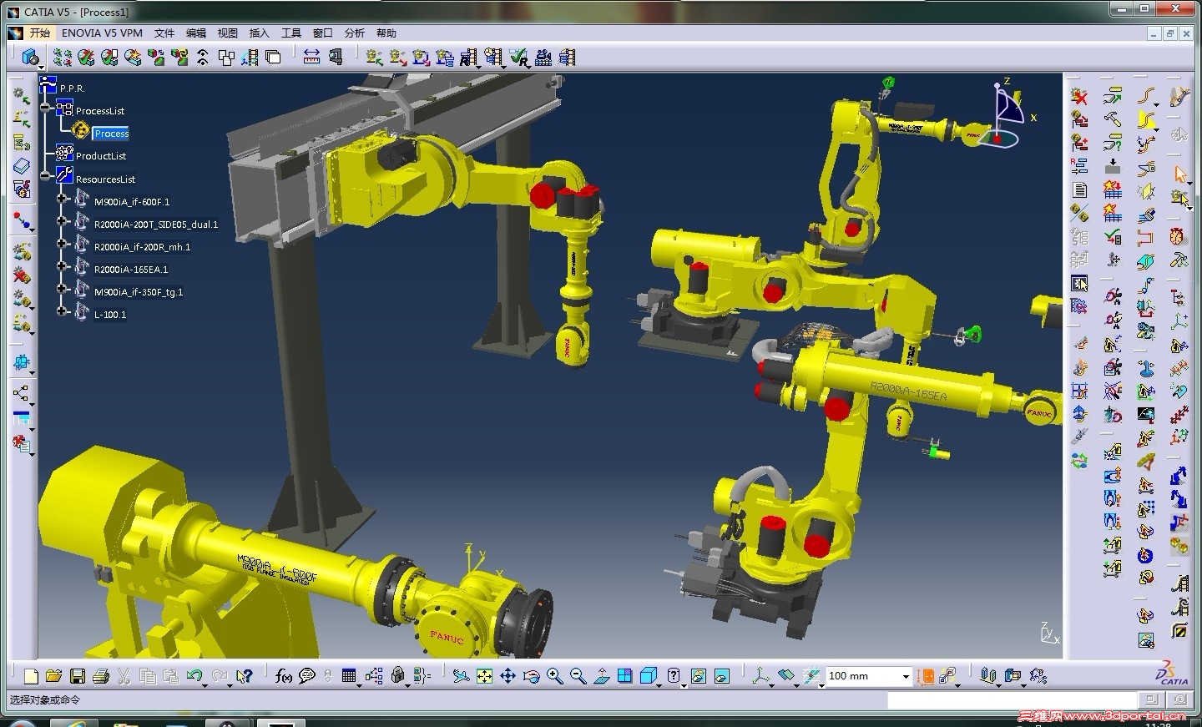This screenshot has height=727, width=1202.
Task: Expand the R2000iA_if-200R_mh.1 node
Action: (x=62, y=244)
